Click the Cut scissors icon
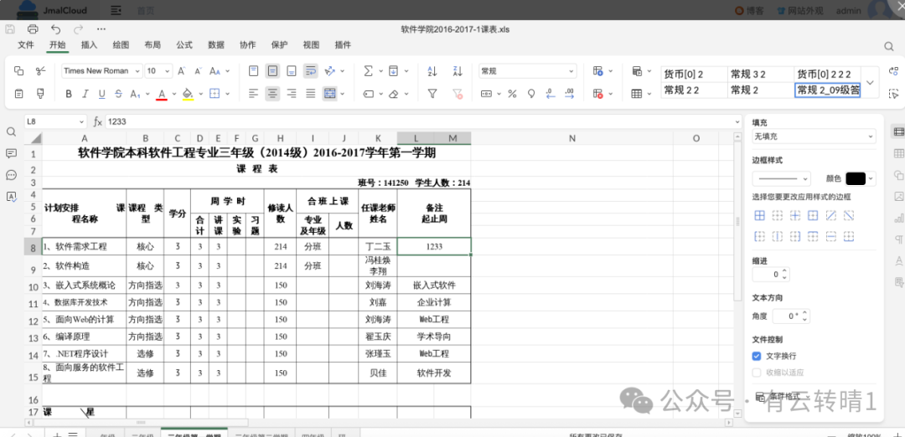This screenshot has width=905, height=437. tap(40, 71)
